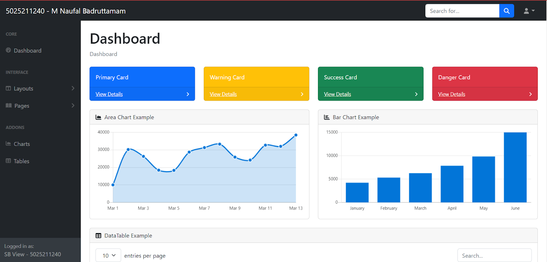This screenshot has width=547, height=262.
Task: Click the Primary Card title text
Action: 112,77
